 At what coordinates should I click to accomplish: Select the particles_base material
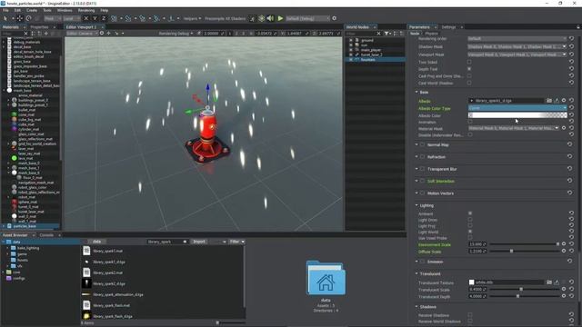pyautogui.click(x=25, y=226)
